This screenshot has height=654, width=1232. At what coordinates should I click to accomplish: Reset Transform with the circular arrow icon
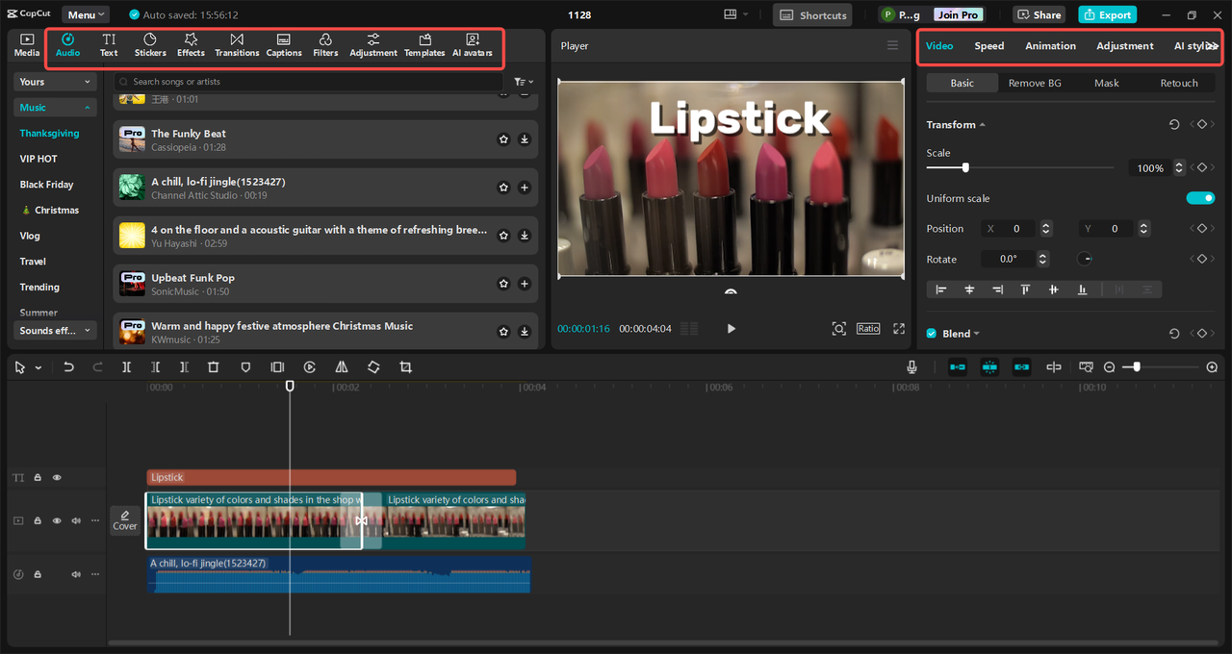point(1174,125)
